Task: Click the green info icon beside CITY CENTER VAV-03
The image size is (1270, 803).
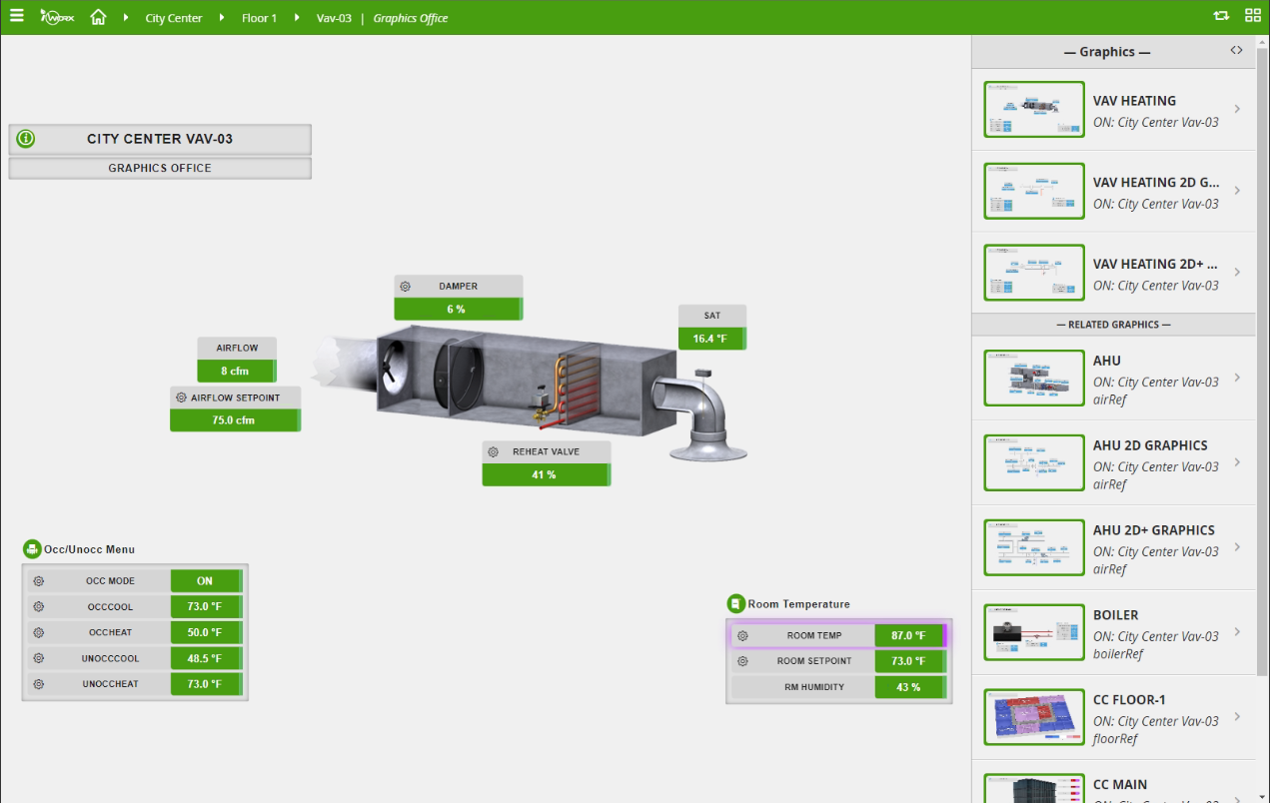Action: click(26, 139)
